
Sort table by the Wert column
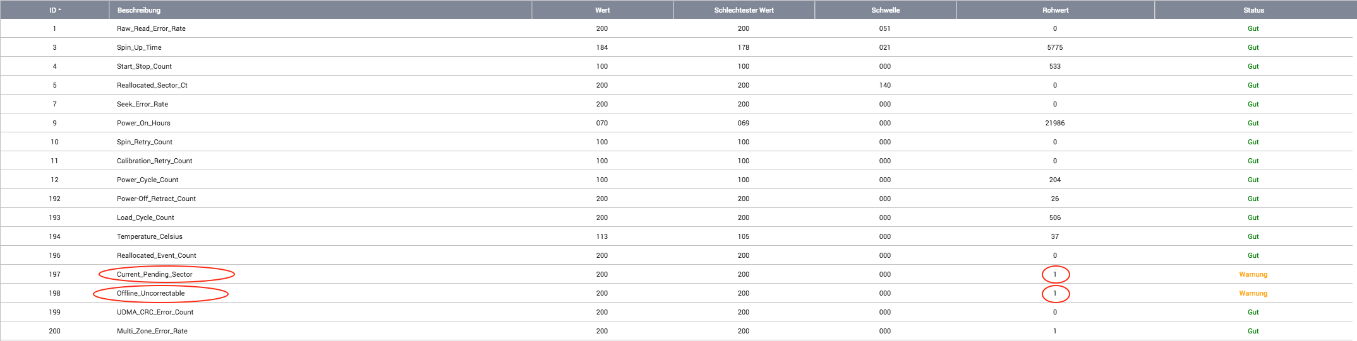point(602,10)
